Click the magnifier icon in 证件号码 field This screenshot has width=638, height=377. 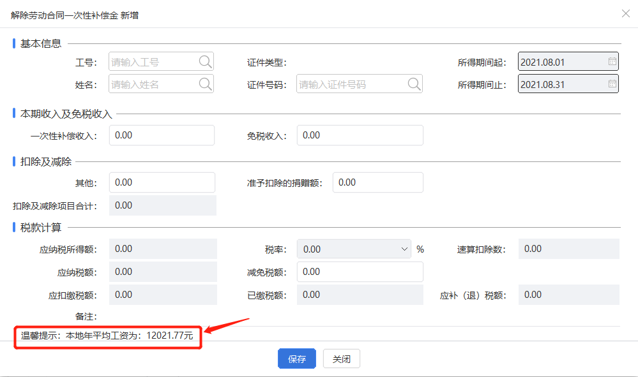(x=414, y=84)
